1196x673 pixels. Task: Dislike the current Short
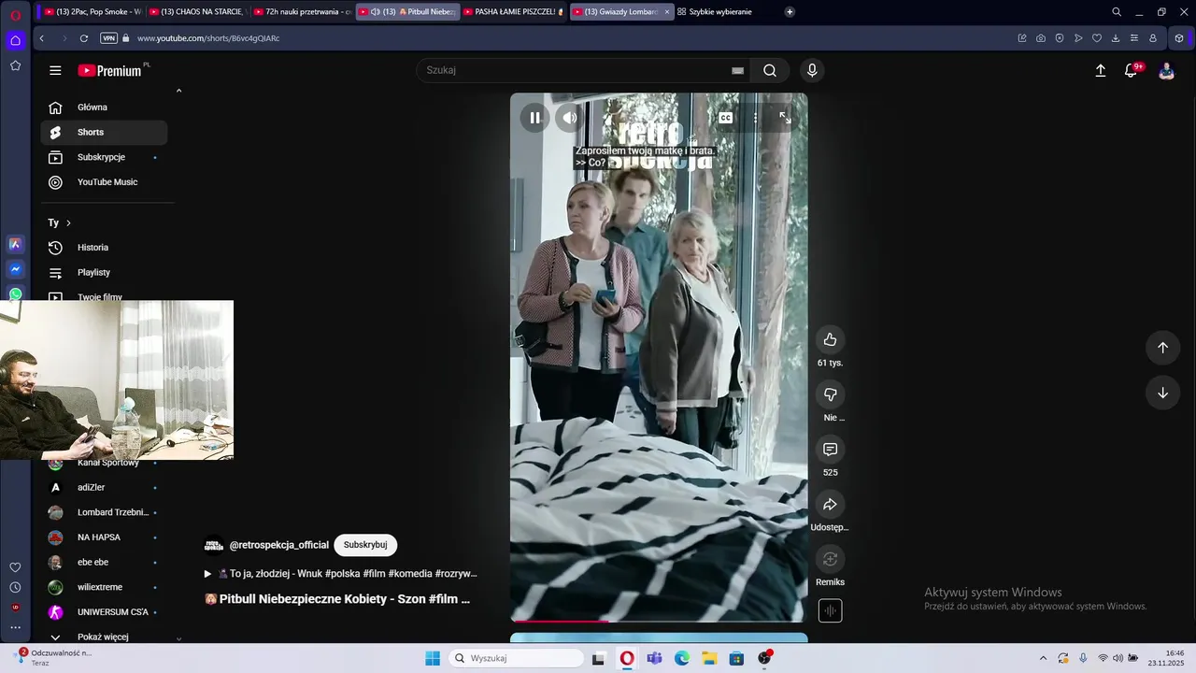coord(830,394)
